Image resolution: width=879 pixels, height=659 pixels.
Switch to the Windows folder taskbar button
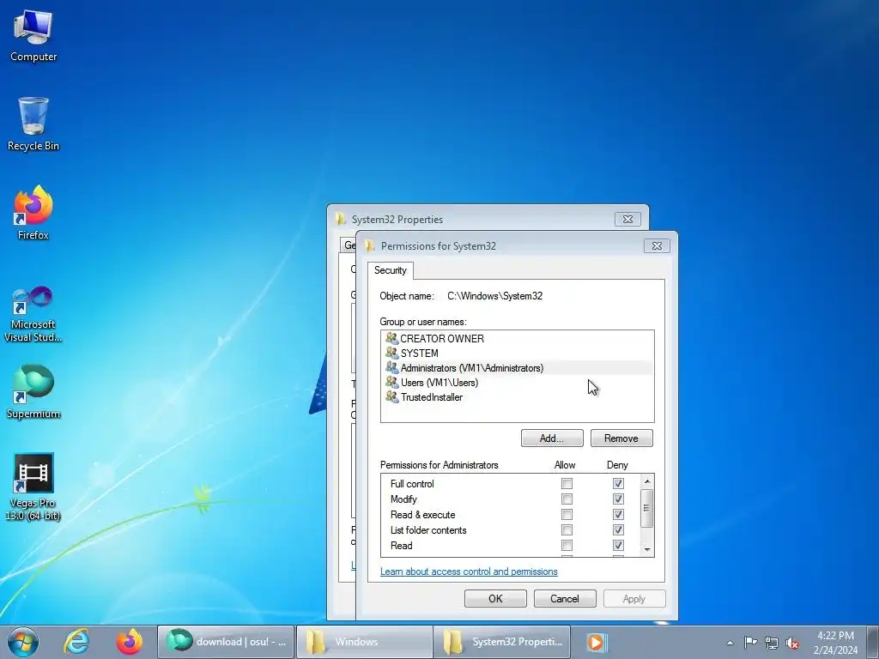(x=364, y=642)
